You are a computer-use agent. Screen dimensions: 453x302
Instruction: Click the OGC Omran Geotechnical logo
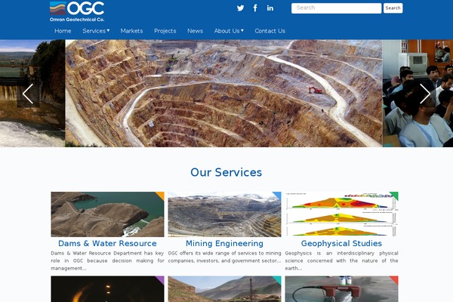pos(77,11)
